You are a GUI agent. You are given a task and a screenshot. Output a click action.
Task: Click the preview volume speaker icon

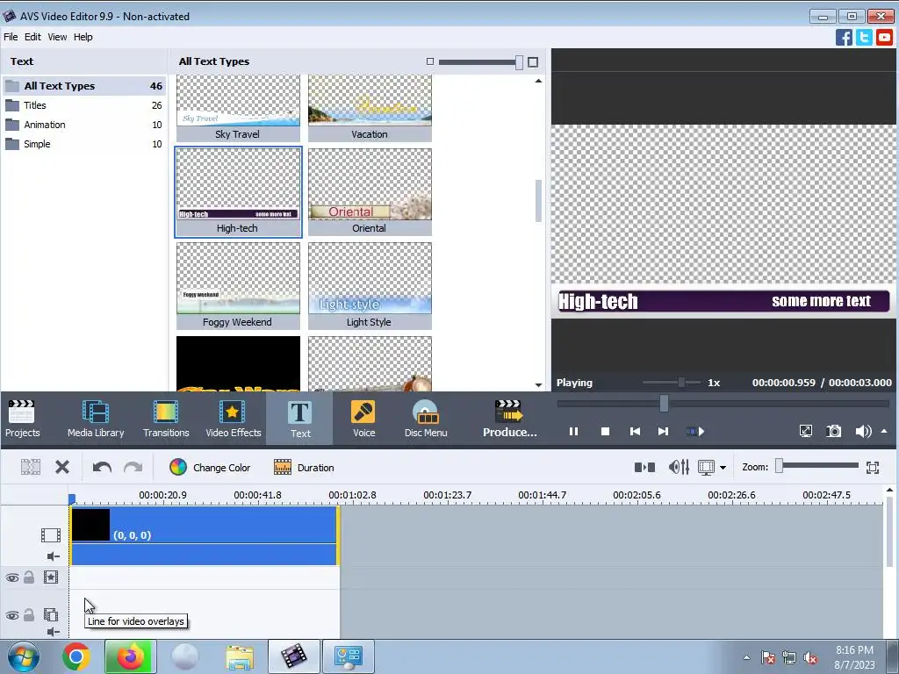pos(863,431)
